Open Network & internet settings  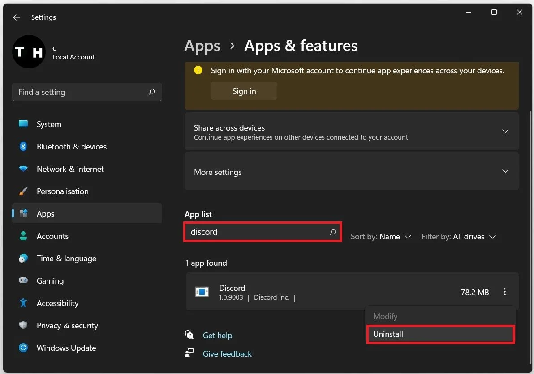(87, 169)
